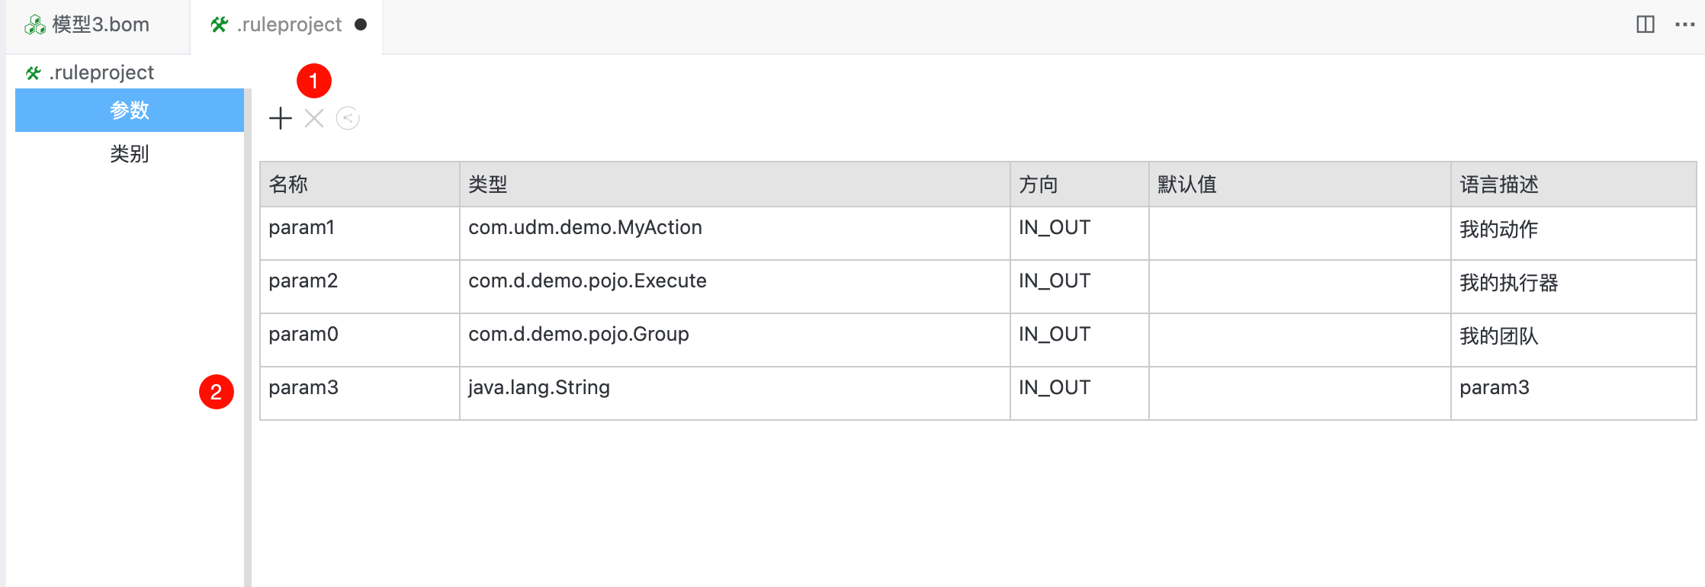The width and height of the screenshot is (1705, 587).
Task: Click the 模型3.bom tab icon
Action: point(35,25)
